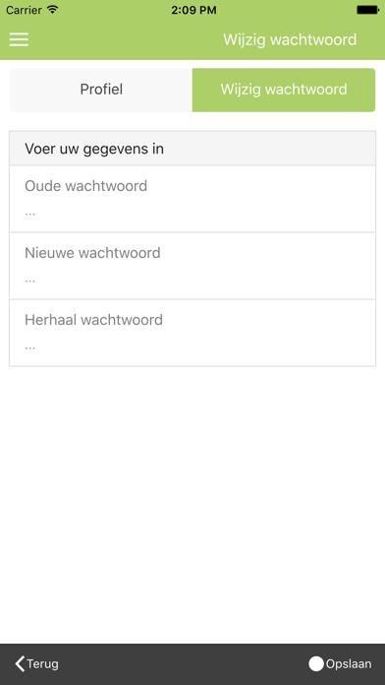Screen dimensions: 385x685
Task: Tap the Wi-Fi icon in status bar
Action: [x=53, y=10]
